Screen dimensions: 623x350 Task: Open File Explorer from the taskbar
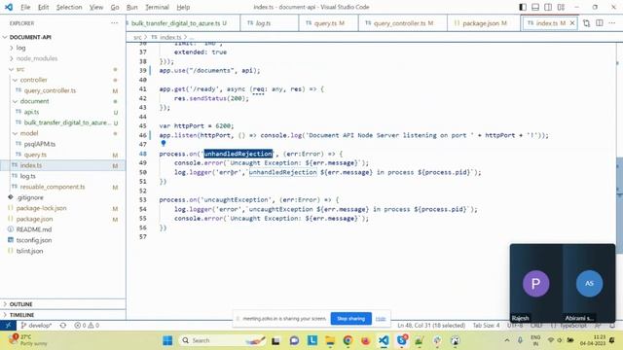tap(330, 340)
